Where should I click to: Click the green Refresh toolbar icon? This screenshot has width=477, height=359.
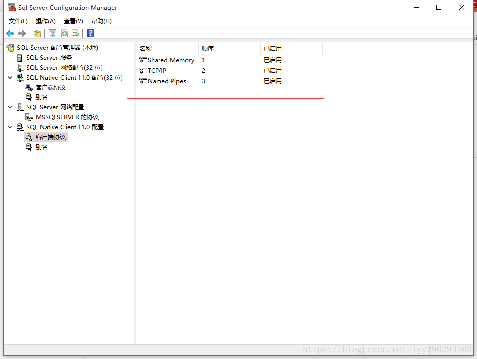(x=64, y=33)
